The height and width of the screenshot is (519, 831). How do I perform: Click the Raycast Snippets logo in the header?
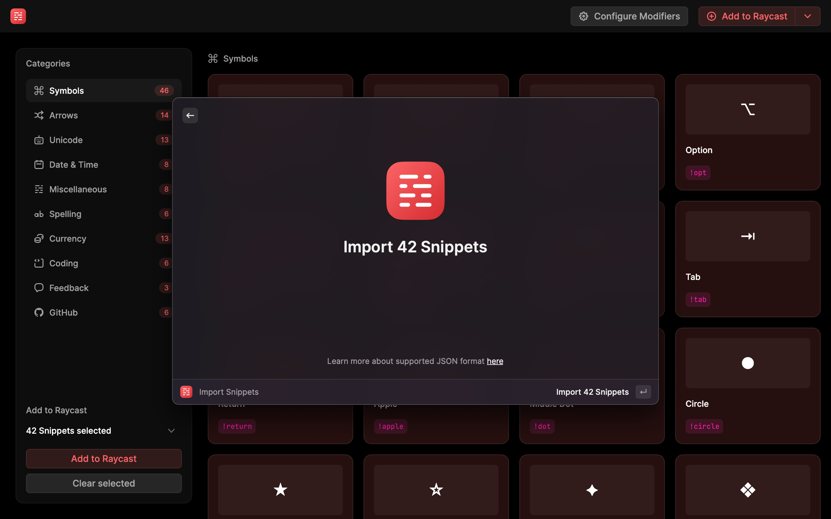[18, 16]
